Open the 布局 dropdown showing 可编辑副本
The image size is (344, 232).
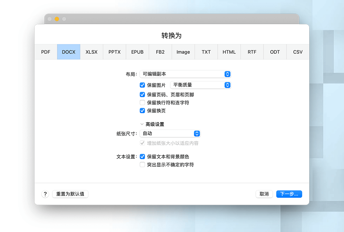click(185, 74)
